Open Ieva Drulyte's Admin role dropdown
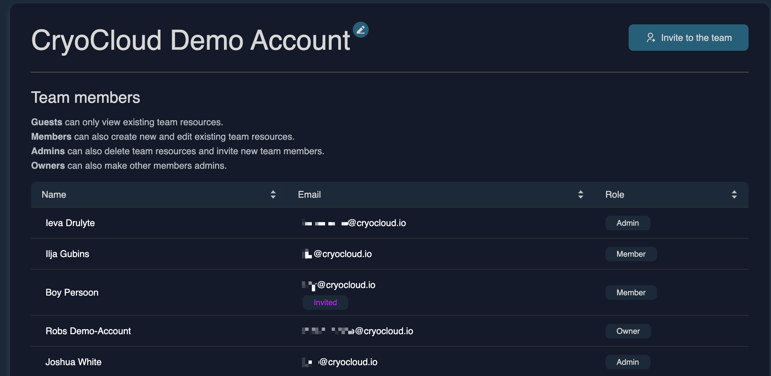Image resolution: width=771 pixels, height=376 pixels. 627,223
